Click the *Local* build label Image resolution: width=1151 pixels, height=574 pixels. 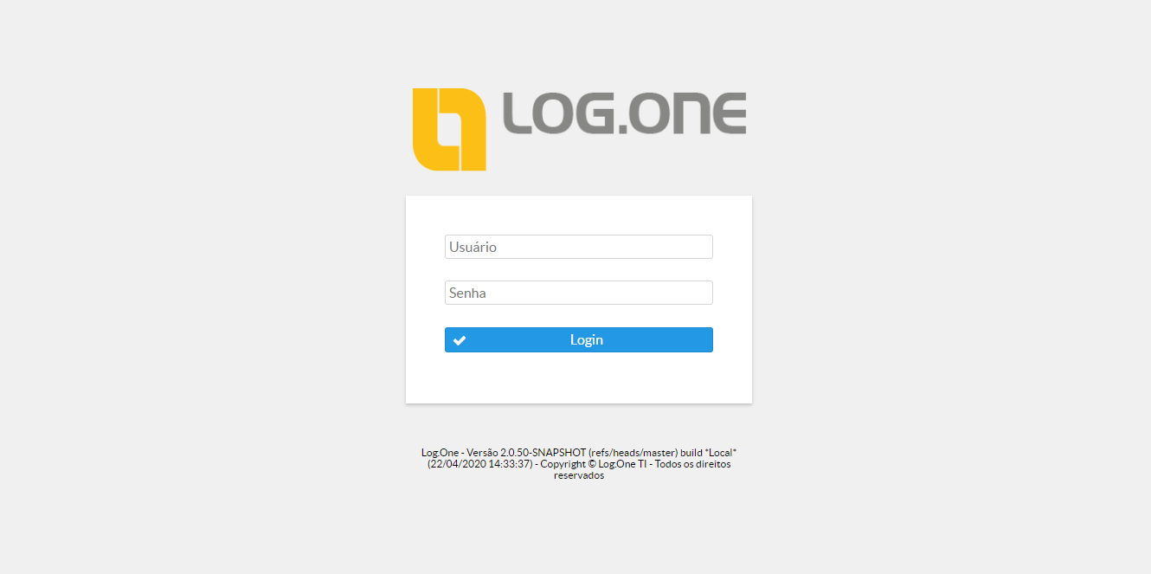[x=721, y=453]
